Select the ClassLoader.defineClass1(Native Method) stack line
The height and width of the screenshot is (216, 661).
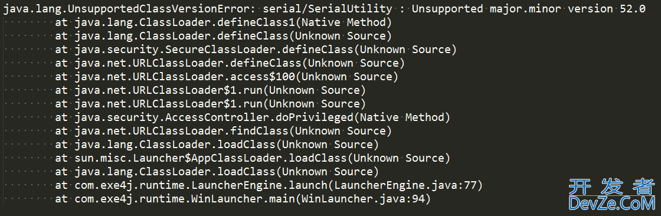pos(224,22)
